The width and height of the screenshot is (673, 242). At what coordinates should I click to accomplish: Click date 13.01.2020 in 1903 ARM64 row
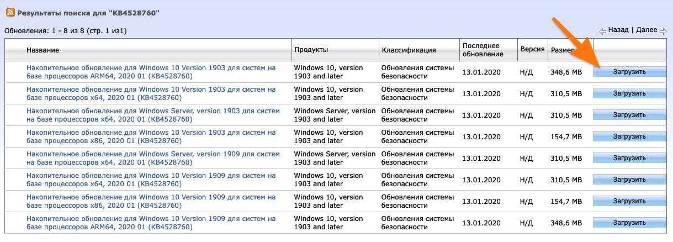click(x=480, y=72)
